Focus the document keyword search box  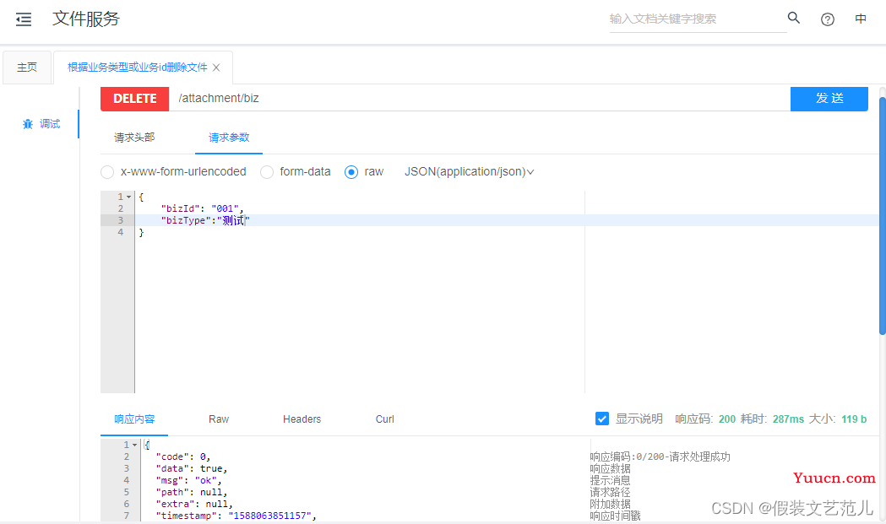point(698,19)
